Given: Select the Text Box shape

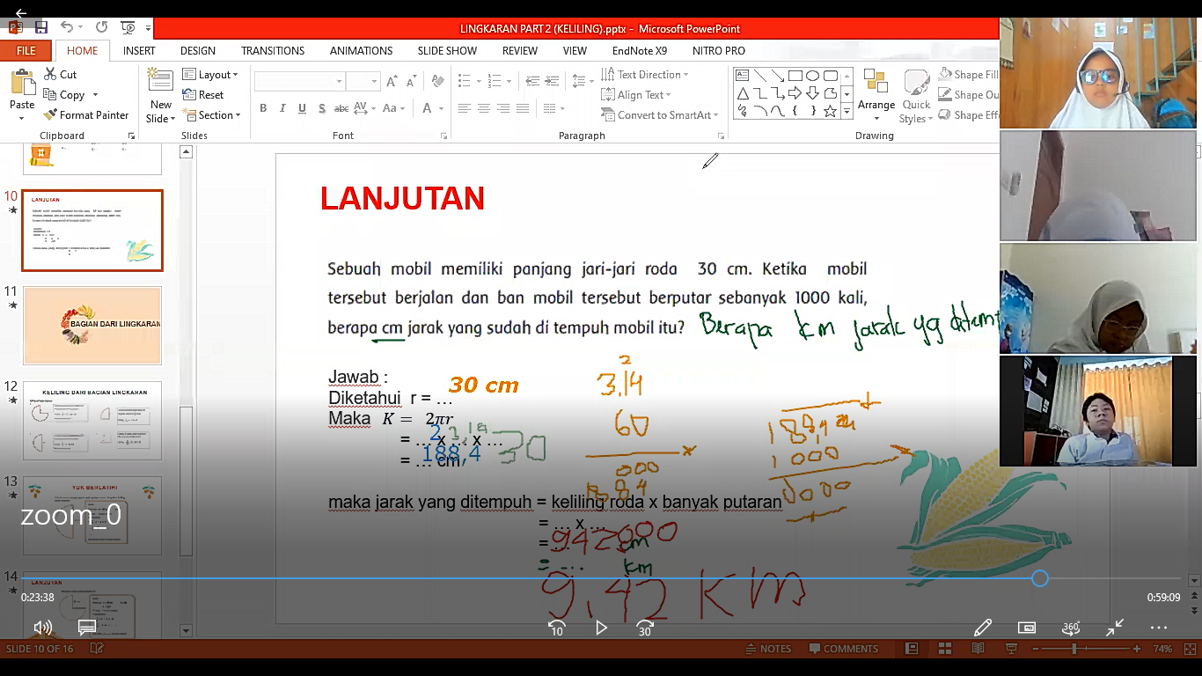Looking at the screenshot, I should pyautogui.click(x=742, y=76).
